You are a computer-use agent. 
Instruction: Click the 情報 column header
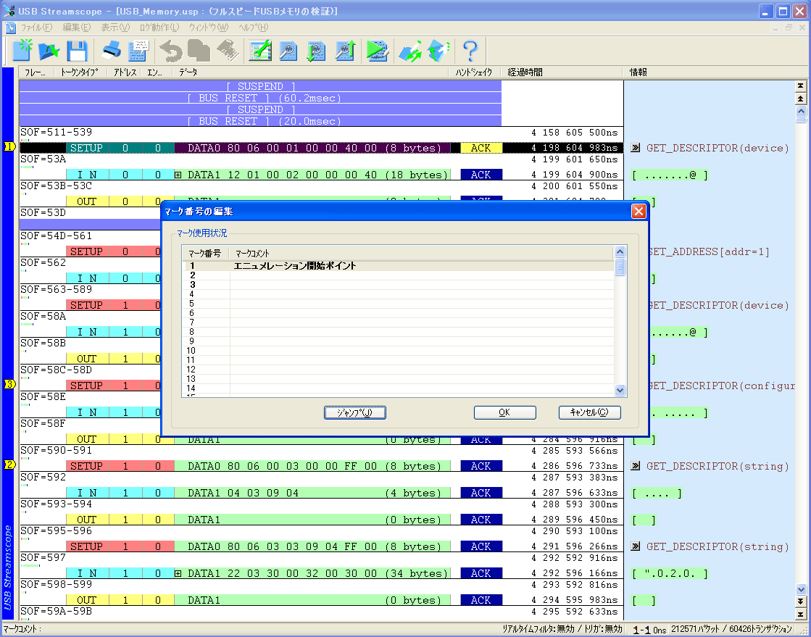[x=710, y=72]
